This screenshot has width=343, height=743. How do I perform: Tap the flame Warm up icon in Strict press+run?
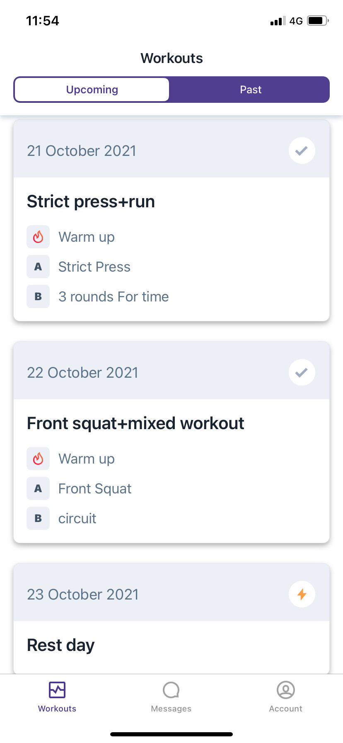pyautogui.click(x=38, y=237)
